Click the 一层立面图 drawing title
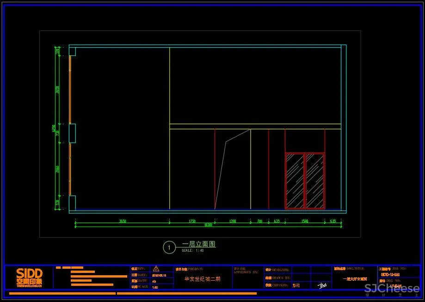Image resolution: width=425 pixels, height=302 pixels. (x=199, y=244)
